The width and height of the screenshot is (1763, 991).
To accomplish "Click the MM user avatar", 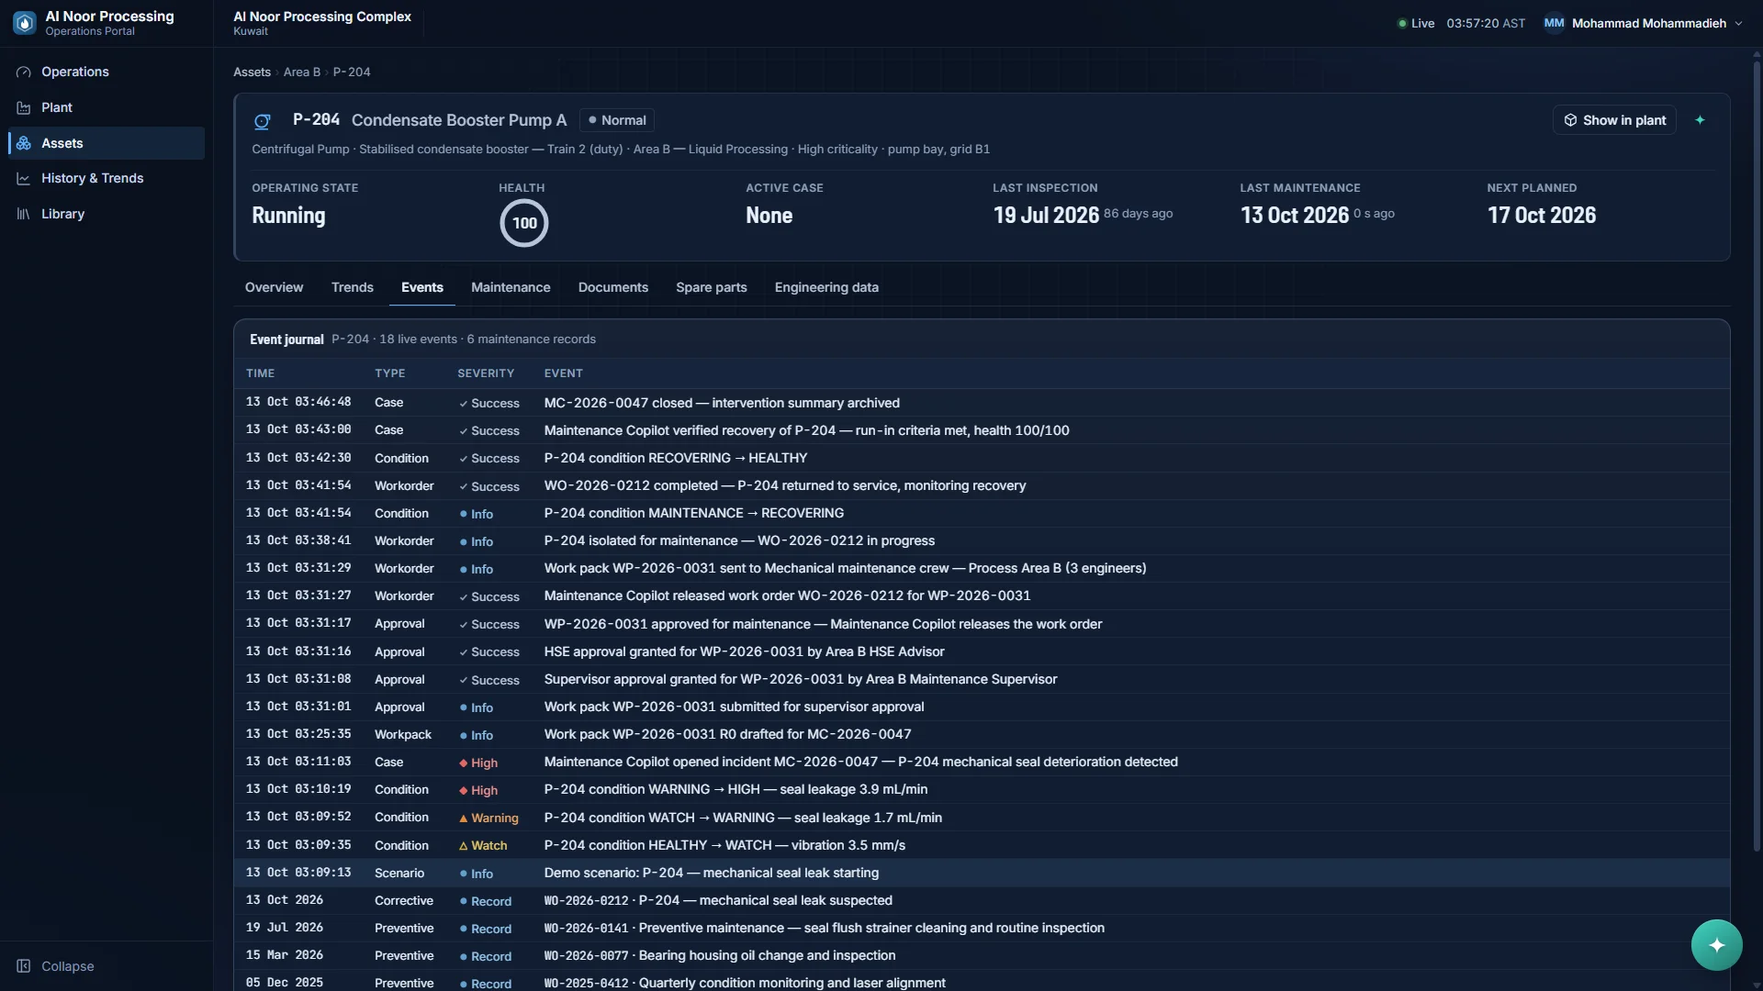I will point(1554,23).
